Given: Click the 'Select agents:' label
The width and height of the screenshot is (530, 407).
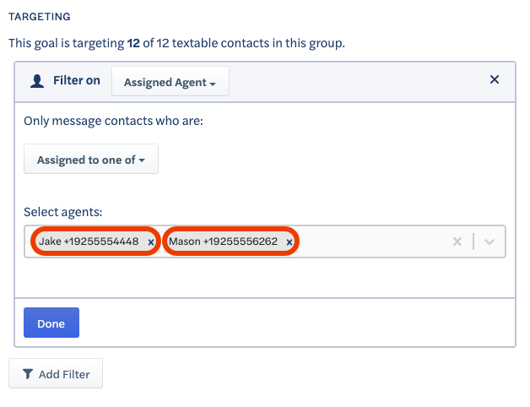Looking at the screenshot, I should click(62, 212).
